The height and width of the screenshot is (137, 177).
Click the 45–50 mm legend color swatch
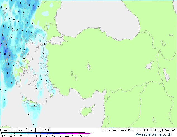(x=82, y=133)
